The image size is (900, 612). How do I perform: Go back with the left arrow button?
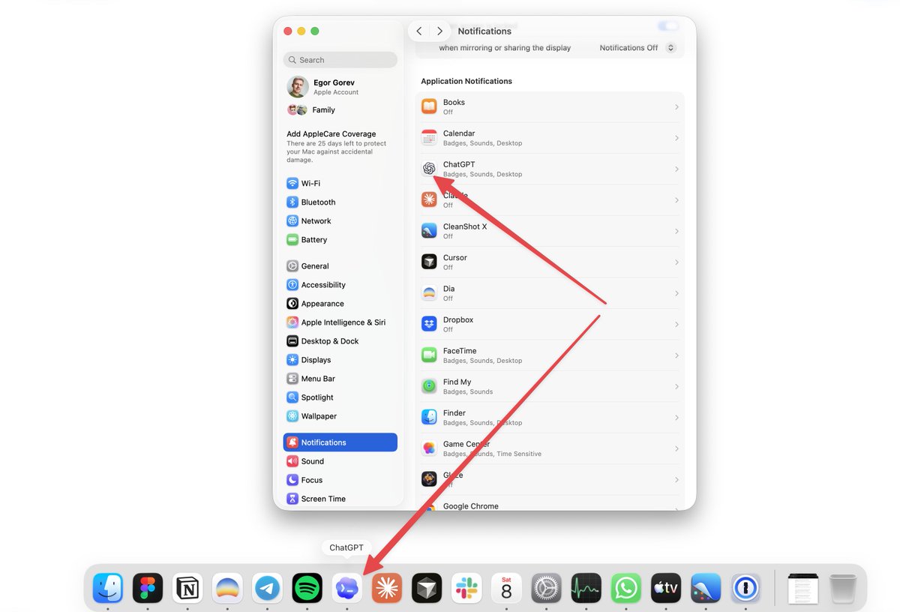pyautogui.click(x=419, y=31)
